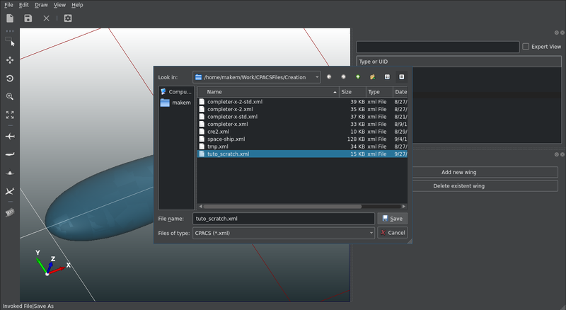Click the Create New Folder icon
Screen dimensions: 566x310
click(372, 76)
